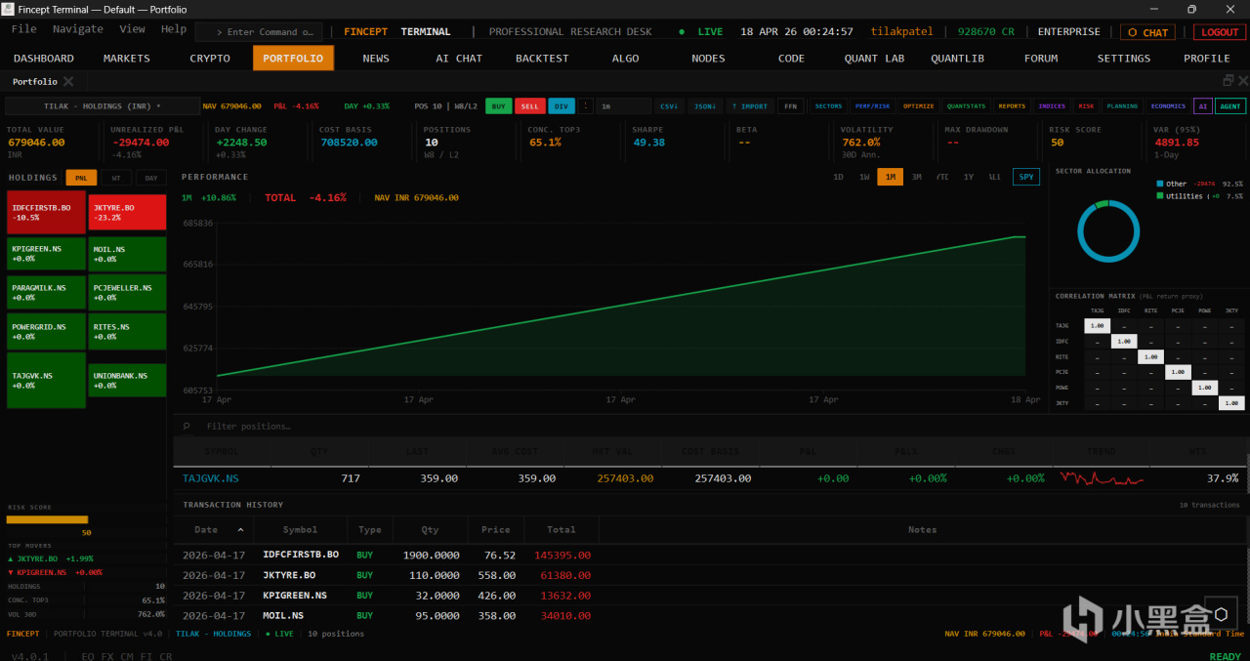This screenshot has height=661, width=1250.
Task: Set performance range to 1Y
Action: pyautogui.click(x=968, y=177)
